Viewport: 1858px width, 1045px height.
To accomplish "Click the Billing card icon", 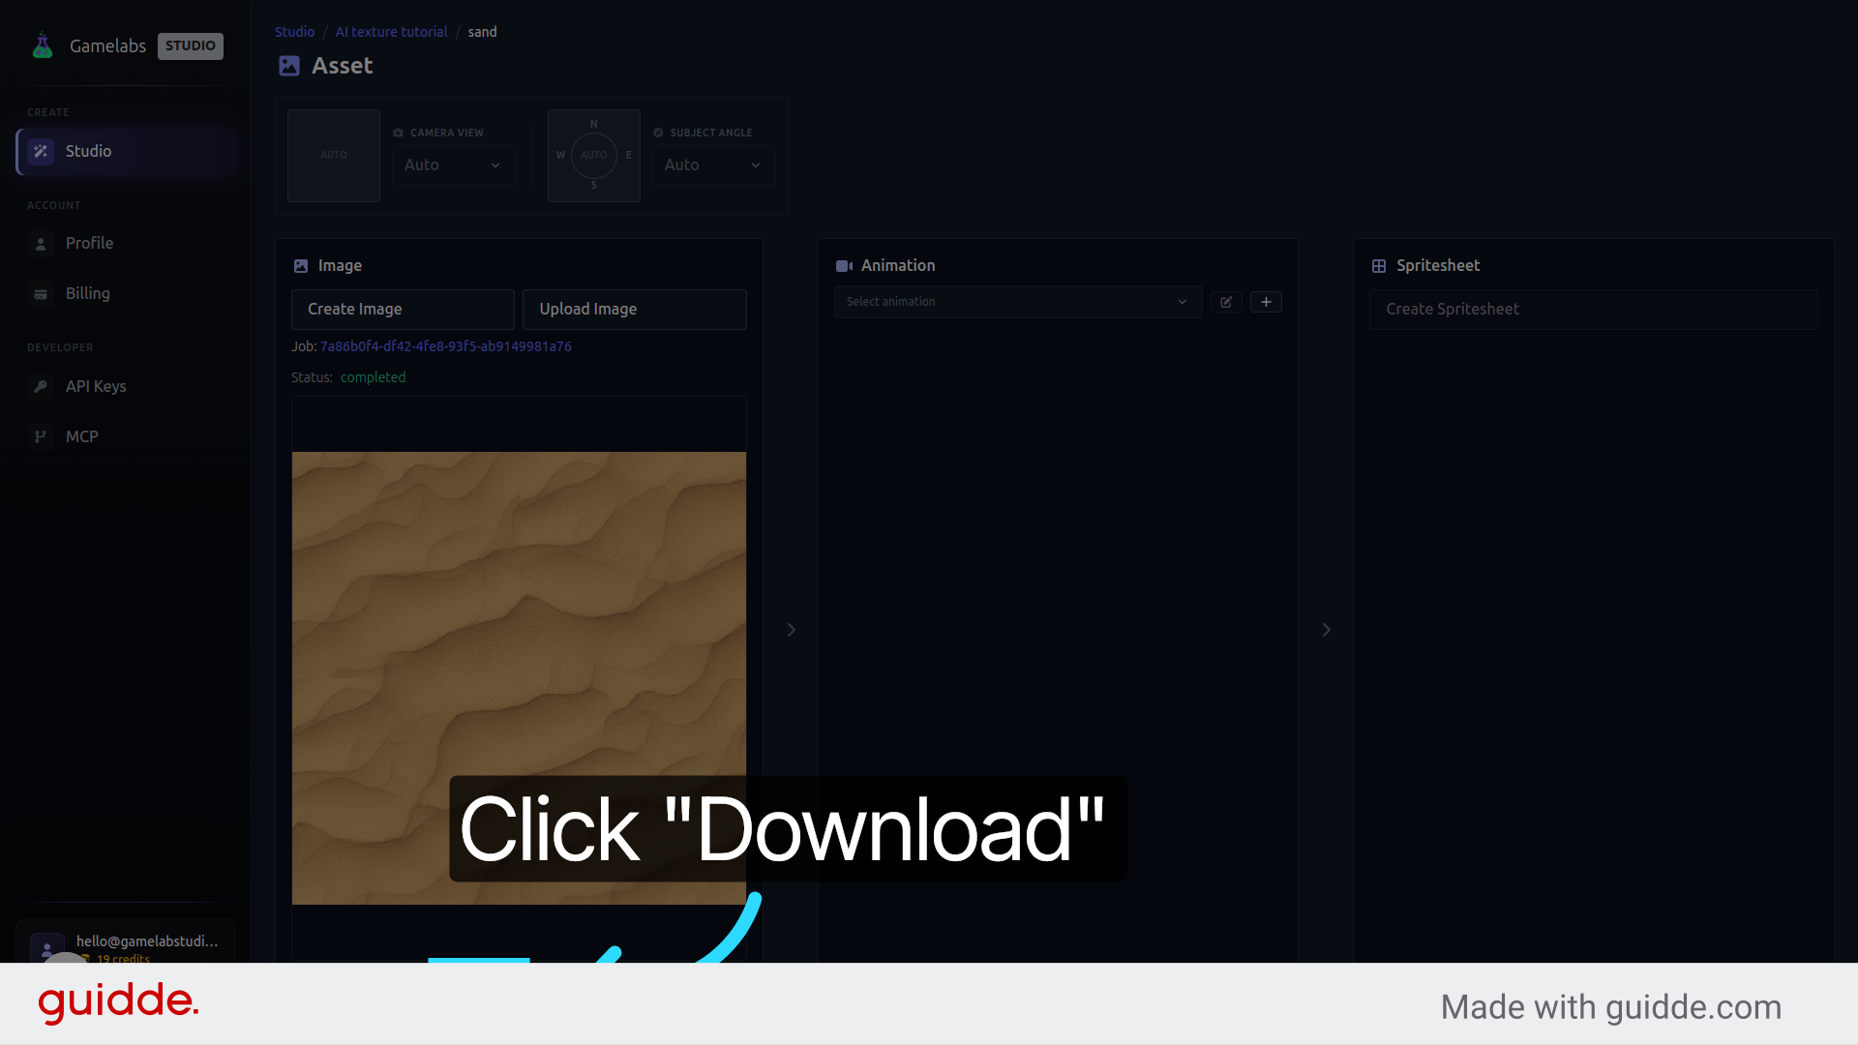I will pos(41,294).
